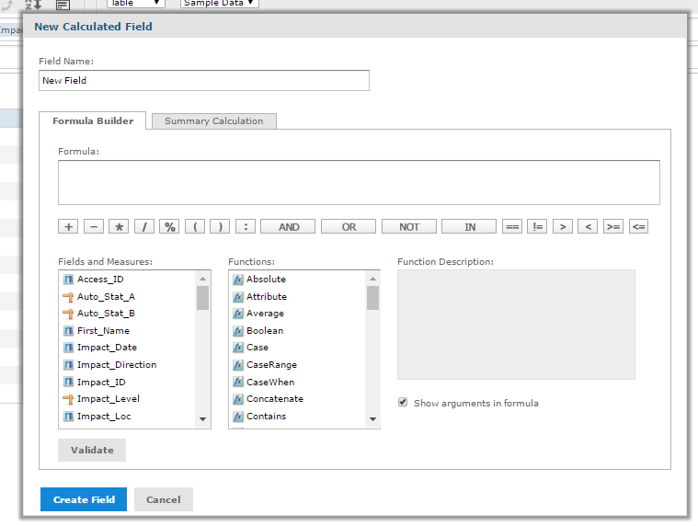The height and width of the screenshot is (526, 698).
Task: Click the CaseWhen function icon
Action: click(237, 383)
